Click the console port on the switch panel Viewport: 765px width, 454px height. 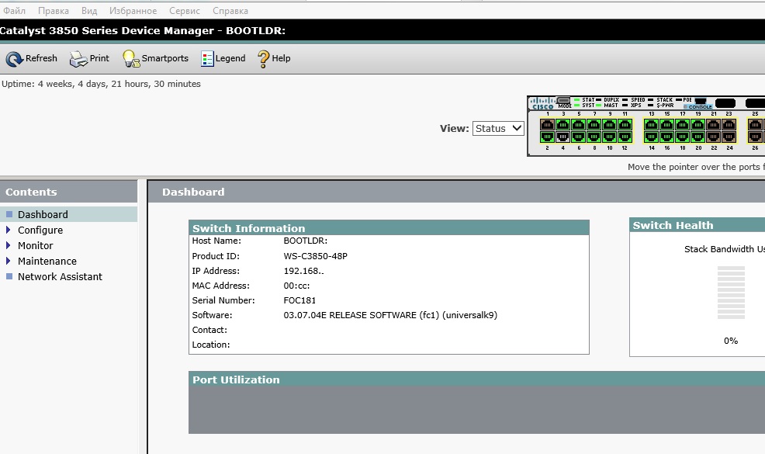(700, 101)
